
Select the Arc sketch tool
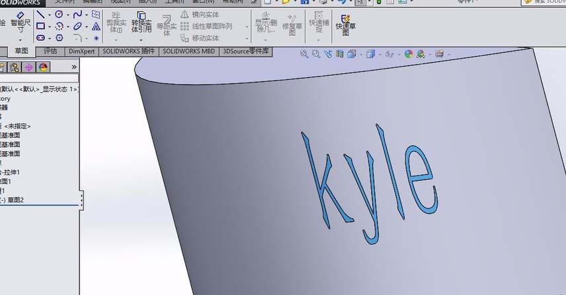point(60,26)
